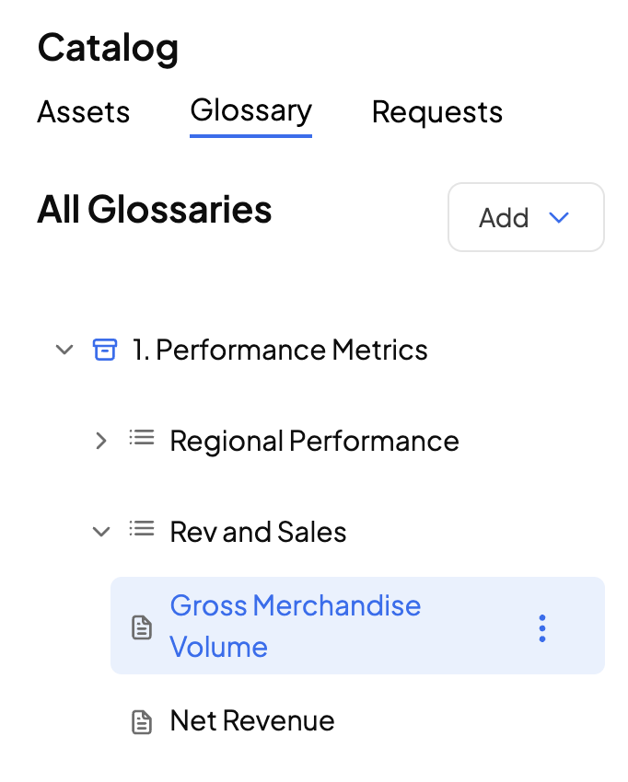Click the archive icon beside Performance Metrics
Viewport: 628px width, 782px height.
pos(105,350)
